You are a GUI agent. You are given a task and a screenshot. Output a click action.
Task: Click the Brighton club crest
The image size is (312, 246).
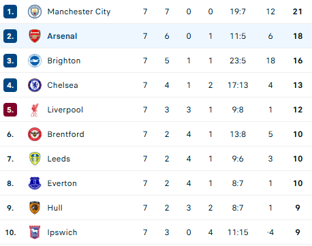coord(35,61)
